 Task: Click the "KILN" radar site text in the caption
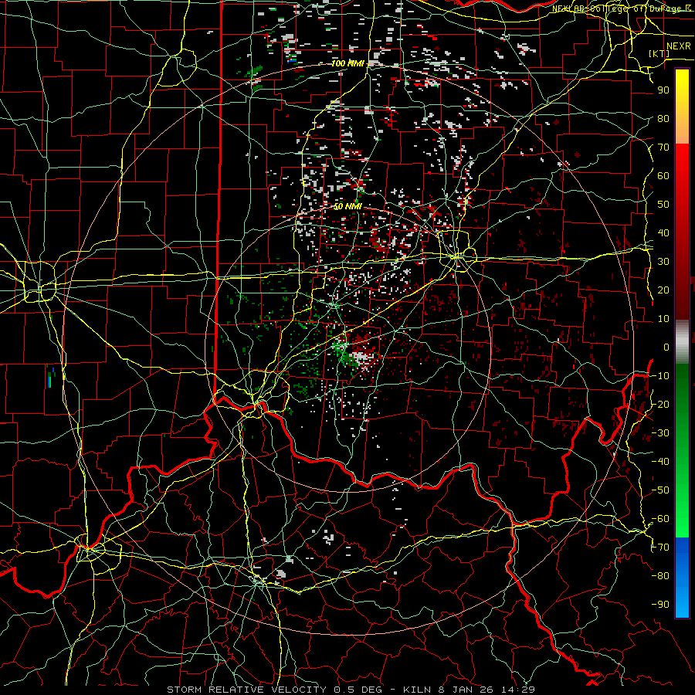click(417, 690)
